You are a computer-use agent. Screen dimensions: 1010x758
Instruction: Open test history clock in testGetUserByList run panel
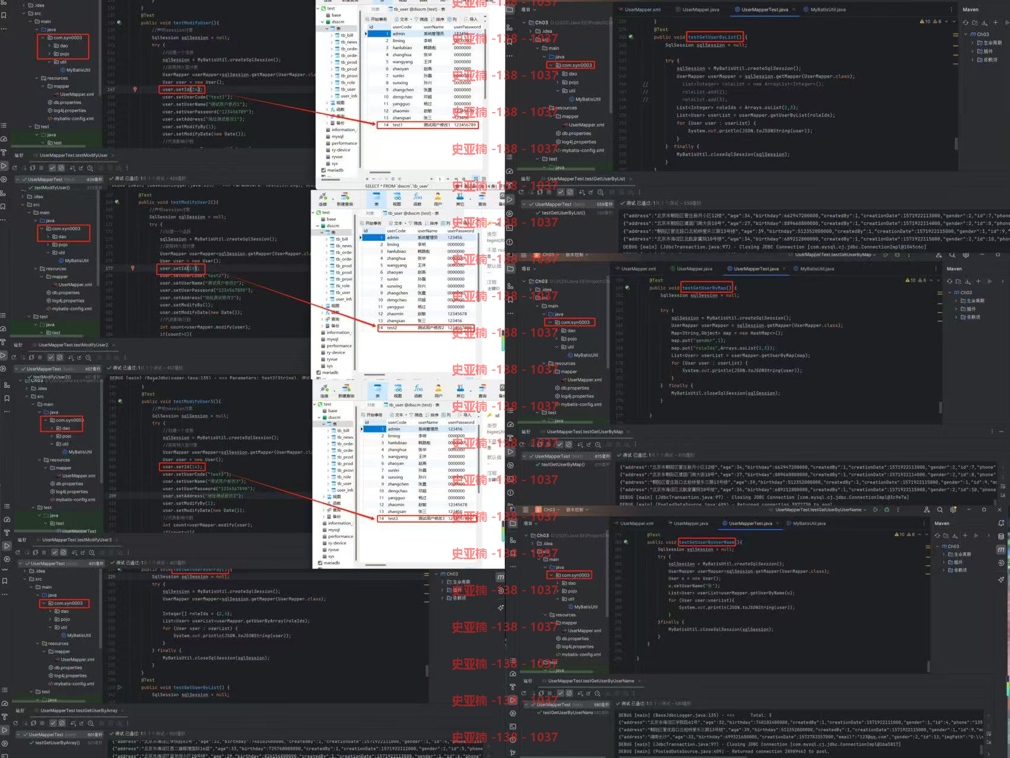pos(600,192)
